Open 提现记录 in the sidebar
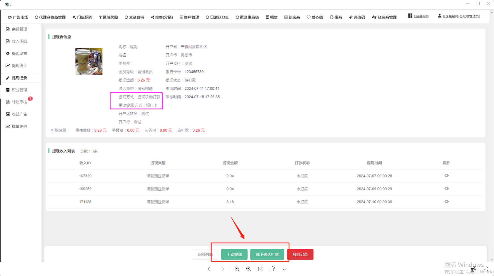494x276 pixels. (19, 78)
